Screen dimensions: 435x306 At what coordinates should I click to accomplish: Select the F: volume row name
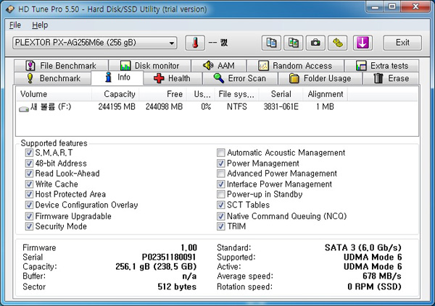coord(51,106)
